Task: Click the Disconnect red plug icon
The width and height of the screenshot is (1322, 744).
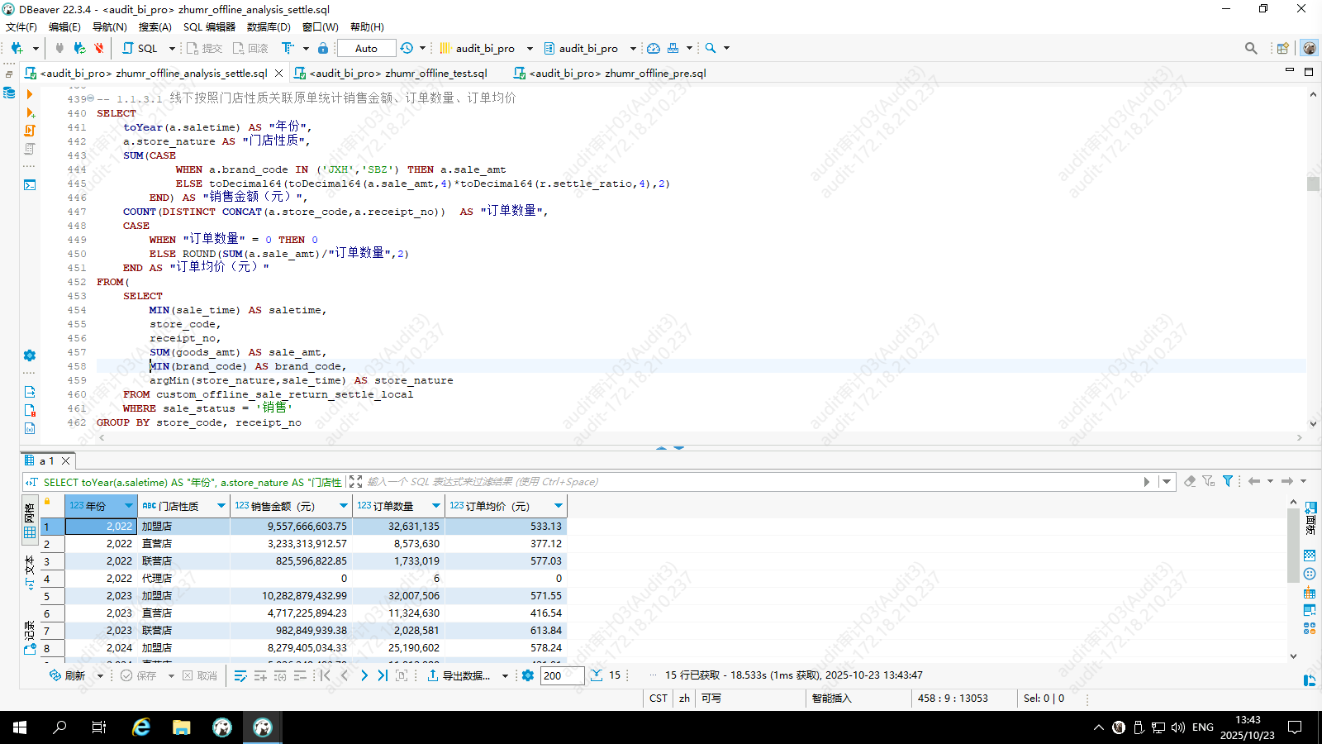Action: pos(99,48)
